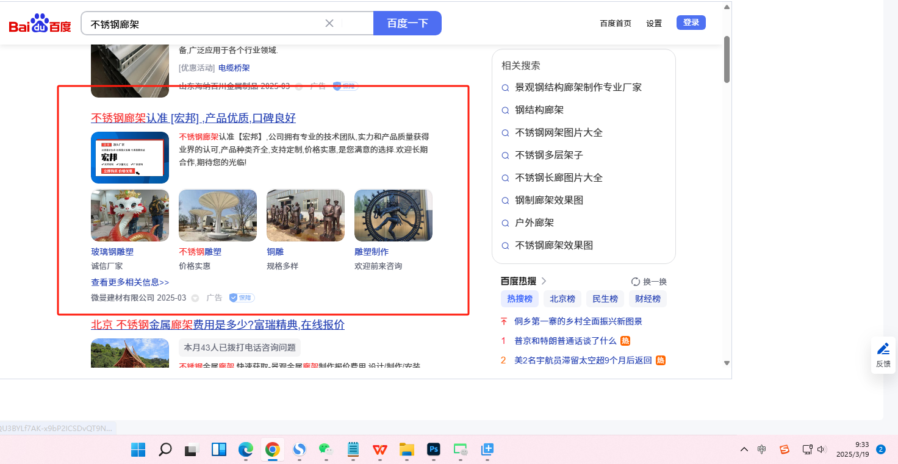Launch WPS Office from the taskbar
Screen dimensions: 898x464
(380, 450)
